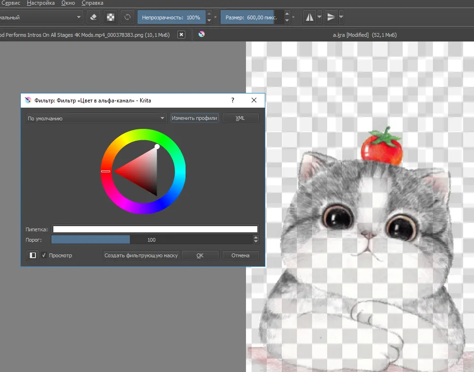Screen dimensions: 474x372
Task: Click Создать фильтрующую маску button
Action: (141, 255)
